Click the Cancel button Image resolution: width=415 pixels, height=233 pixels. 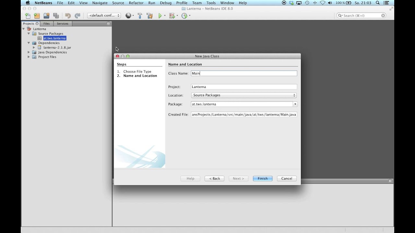287,179
